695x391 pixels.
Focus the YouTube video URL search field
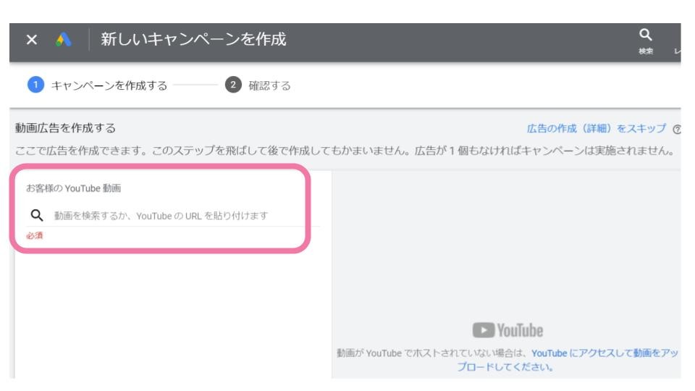pos(173,216)
